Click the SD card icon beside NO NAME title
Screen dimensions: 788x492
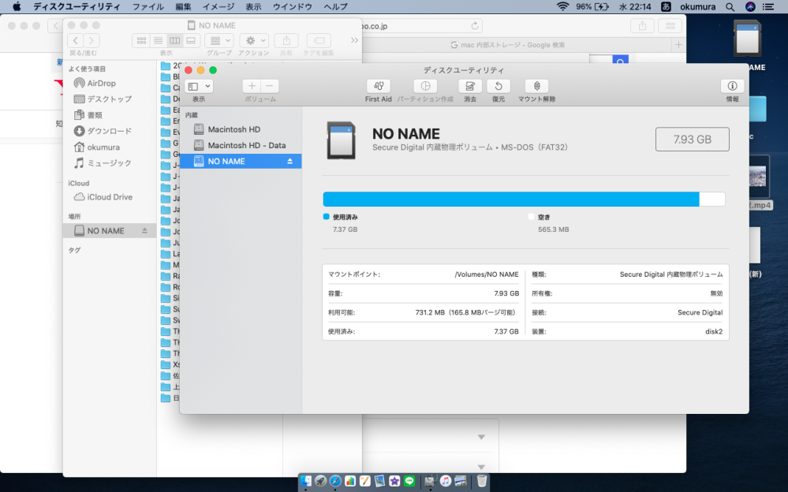click(342, 140)
